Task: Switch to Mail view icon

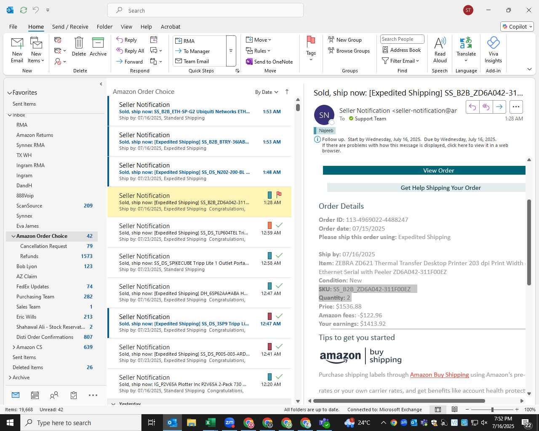Action: point(16,395)
